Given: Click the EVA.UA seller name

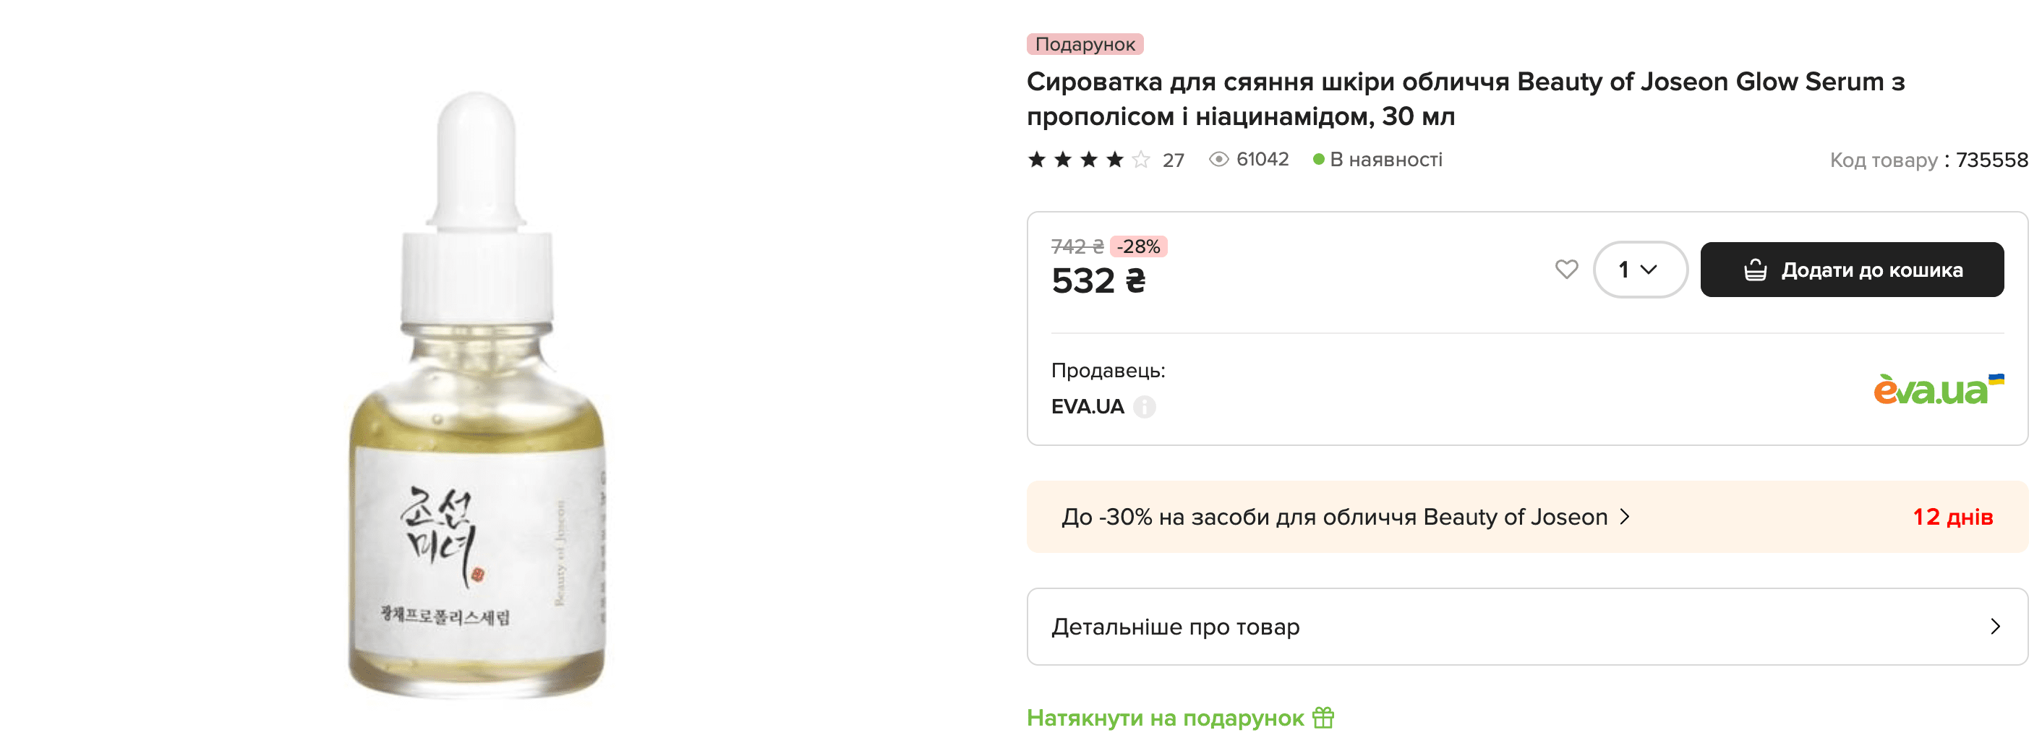Looking at the screenshot, I should (x=1087, y=406).
